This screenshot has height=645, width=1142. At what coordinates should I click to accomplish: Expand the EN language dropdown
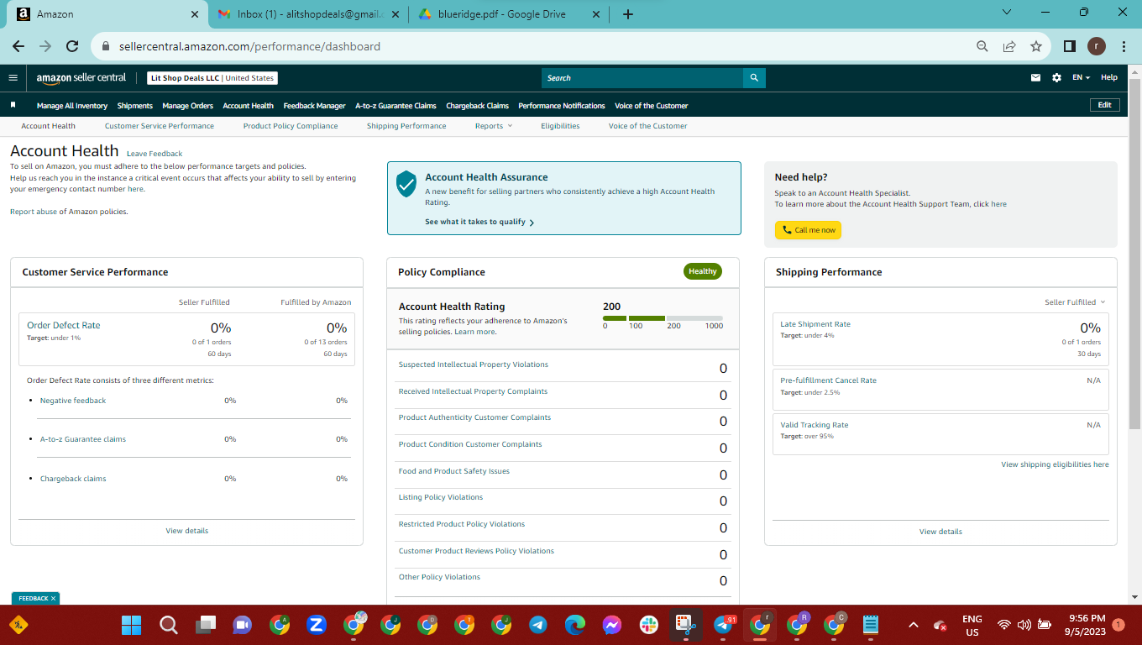point(1081,78)
